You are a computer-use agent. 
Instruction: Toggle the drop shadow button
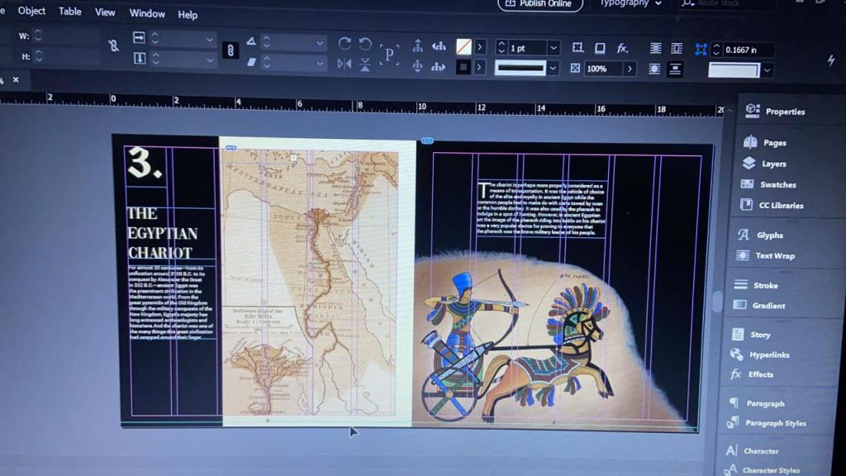(600, 49)
